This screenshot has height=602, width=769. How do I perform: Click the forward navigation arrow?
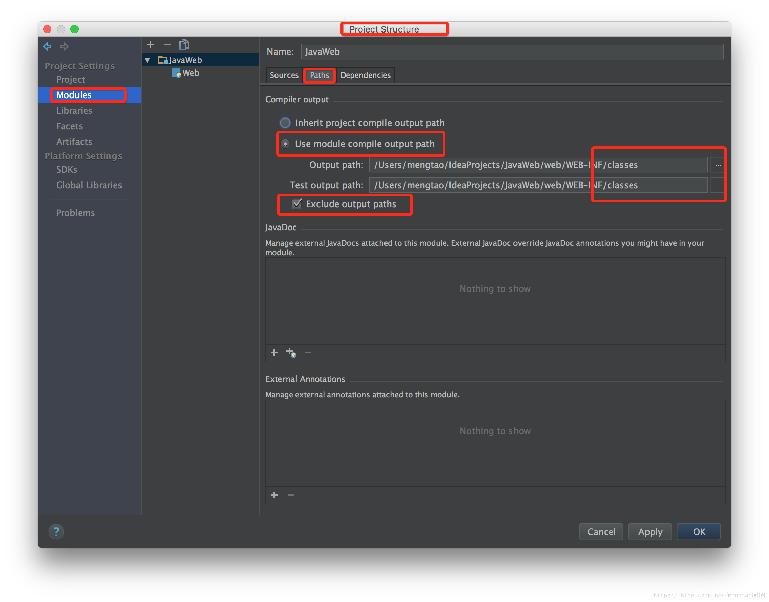pyautogui.click(x=64, y=46)
